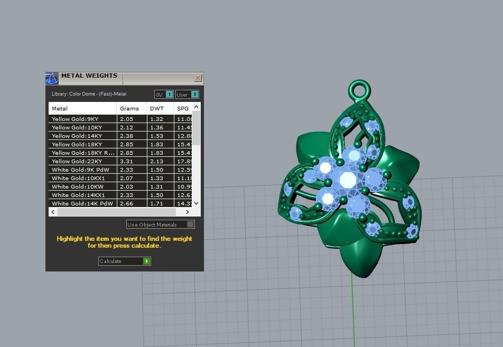
Task: Click the Calculate button
Action: [125, 261]
